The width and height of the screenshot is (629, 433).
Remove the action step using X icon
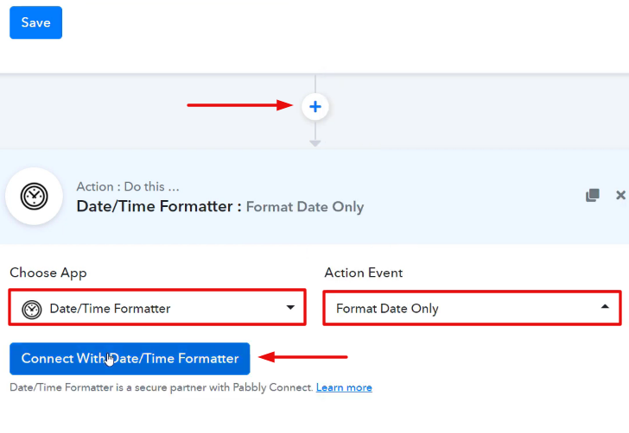[620, 195]
